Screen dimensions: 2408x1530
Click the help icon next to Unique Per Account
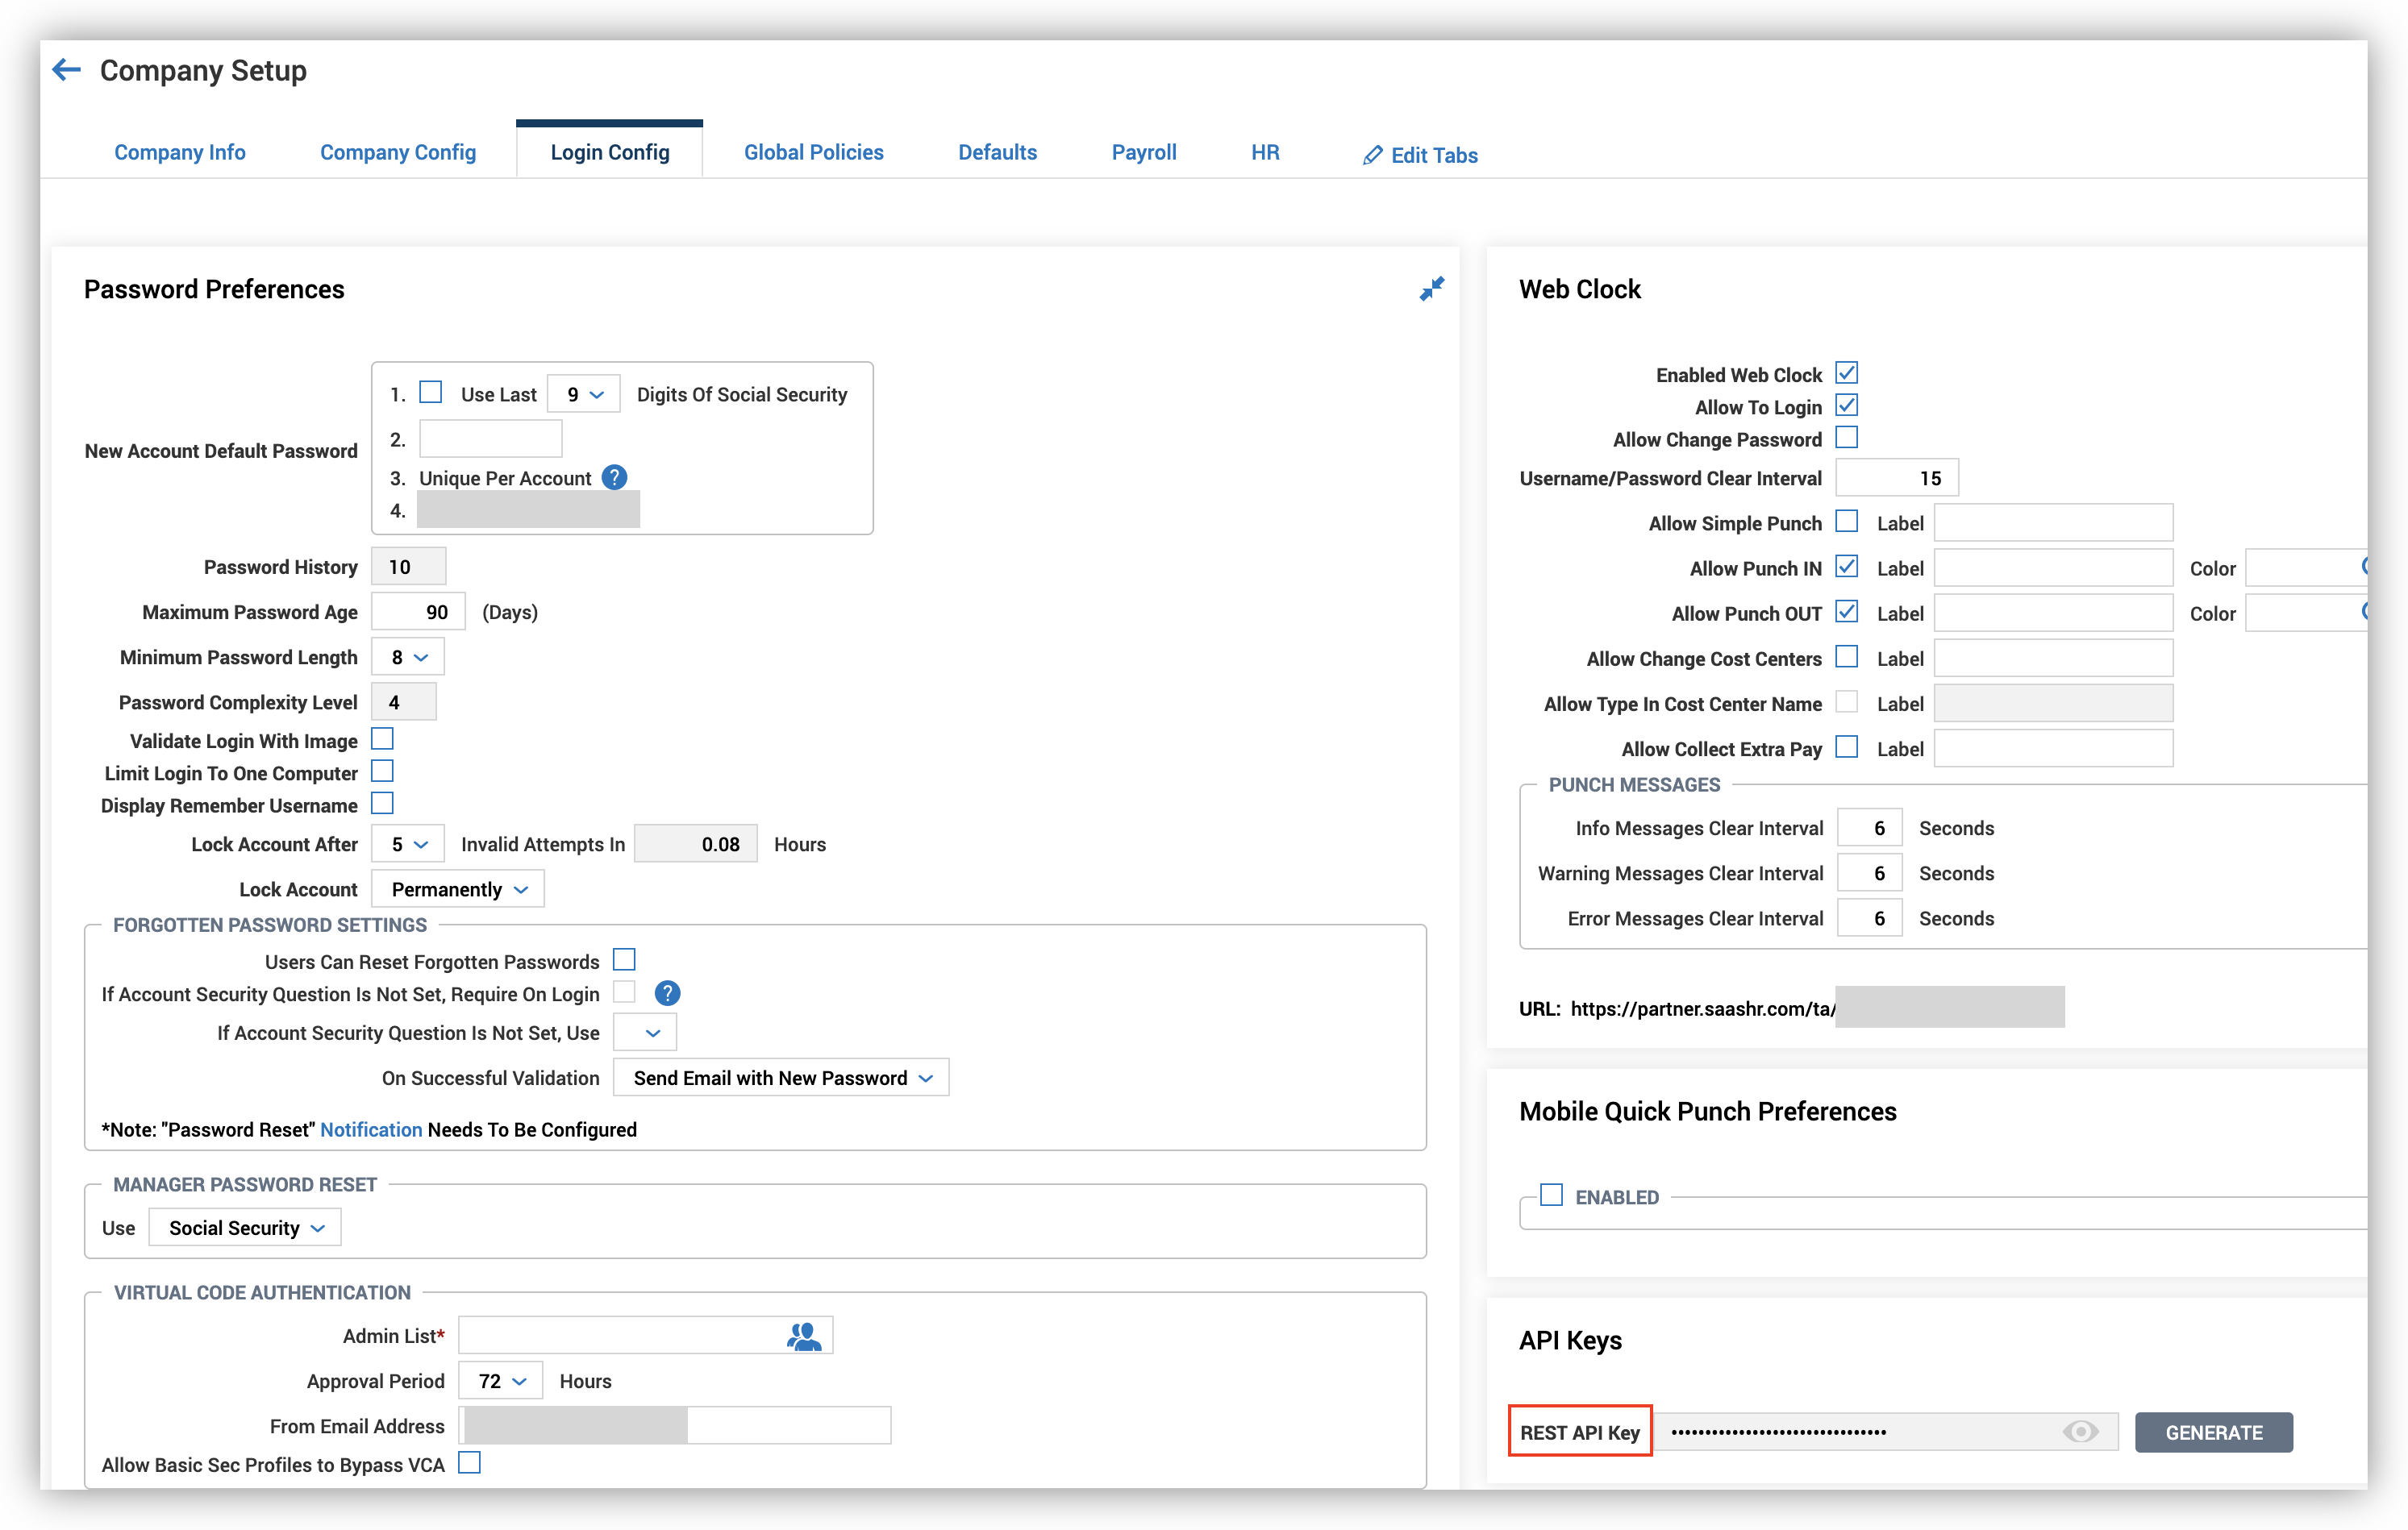tap(614, 478)
